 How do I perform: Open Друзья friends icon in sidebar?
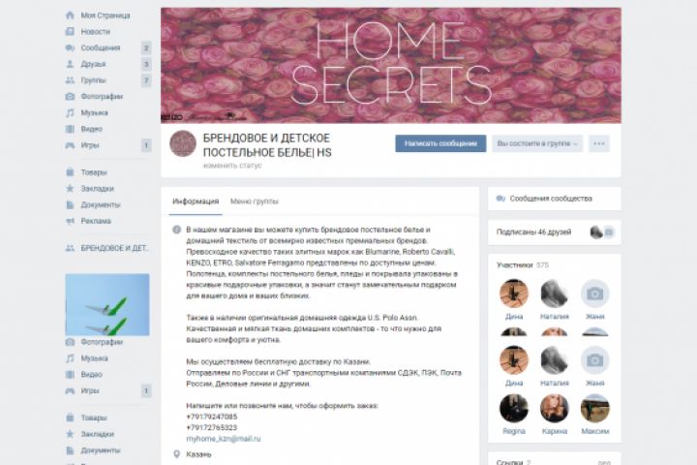(70, 64)
